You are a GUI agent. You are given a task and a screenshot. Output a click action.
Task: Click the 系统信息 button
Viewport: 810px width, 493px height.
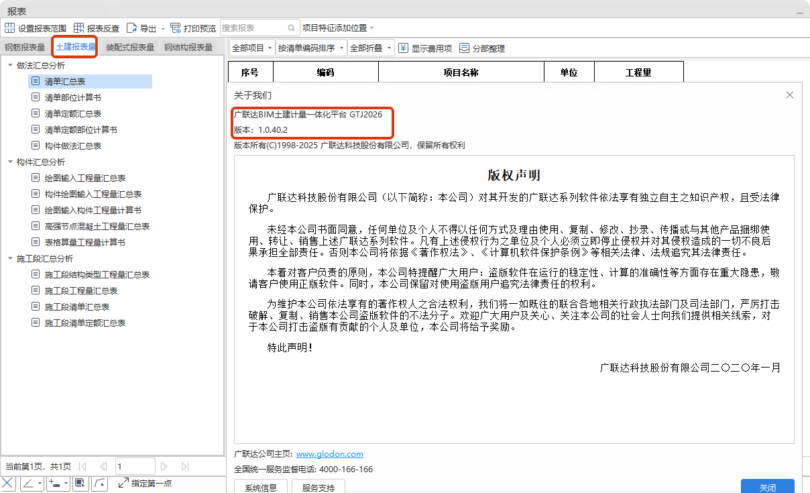tap(261, 488)
